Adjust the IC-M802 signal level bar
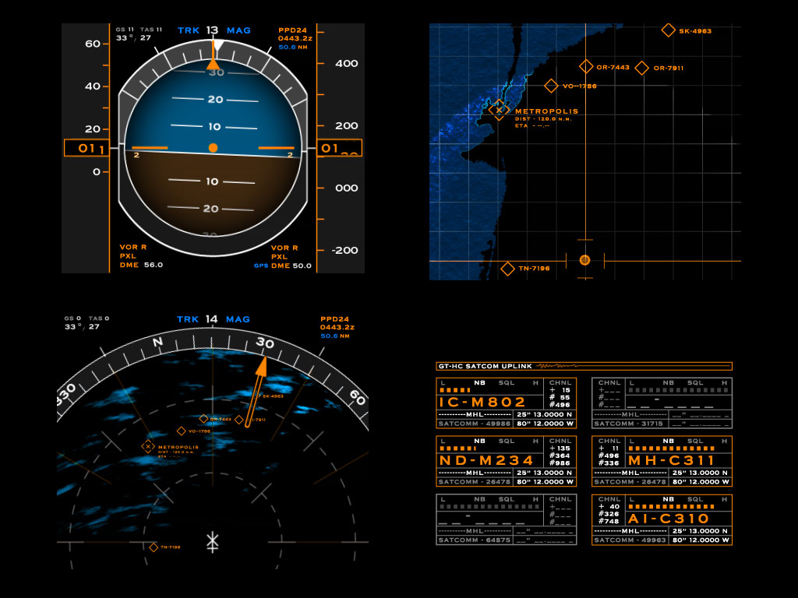Screen dimensions: 798x598 (455, 390)
